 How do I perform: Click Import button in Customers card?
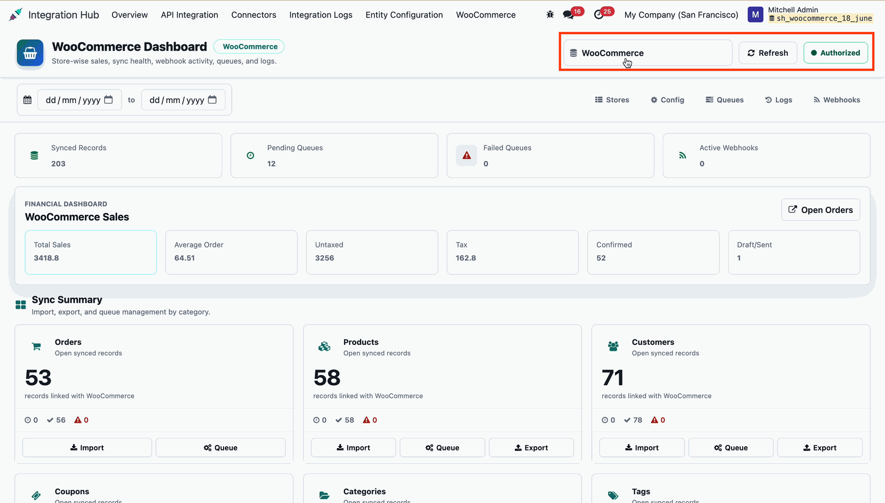pyautogui.click(x=642, y=448)
